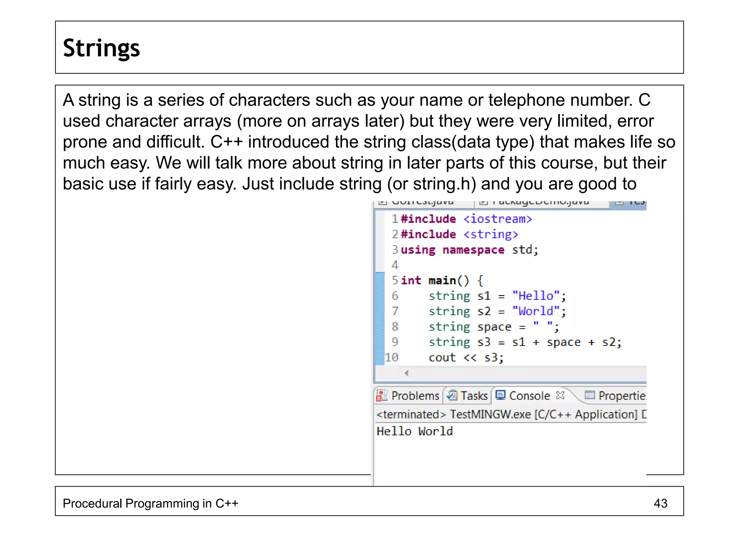The image size is (739, 554).
Task: Click the PackageDemo.java editor tab
Action: [x=541, y=204]
